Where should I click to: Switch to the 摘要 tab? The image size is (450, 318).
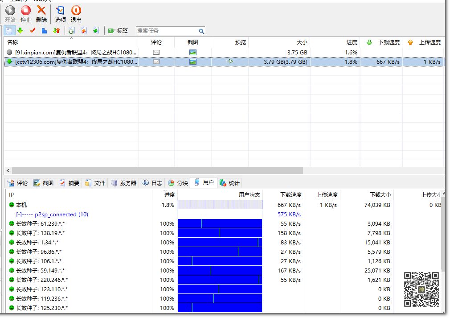pyautogui.click(x=70, y=183)
